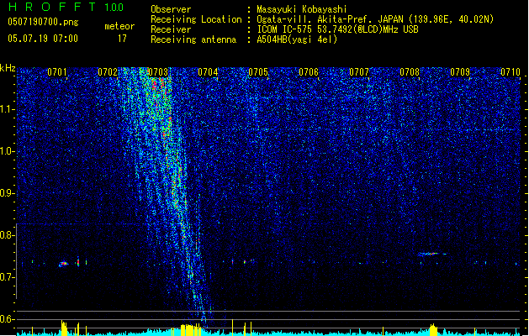
Task: Click the meteor echo blob near 0701
Action: pyautogui.click(x=63, y=264)
